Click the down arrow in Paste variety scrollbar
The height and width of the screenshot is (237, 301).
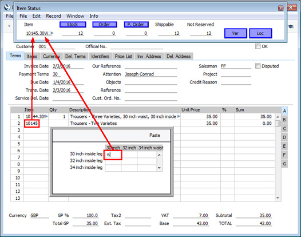click(x=159, y=168)
